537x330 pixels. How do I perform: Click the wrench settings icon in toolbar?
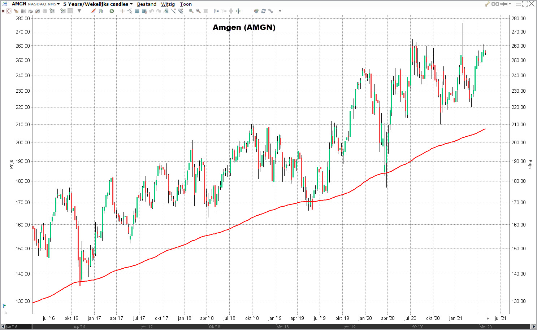click(270, 11)
